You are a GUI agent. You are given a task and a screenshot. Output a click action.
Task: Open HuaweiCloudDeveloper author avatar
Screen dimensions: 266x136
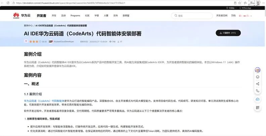pyautogui.click(x=51, y=41)
